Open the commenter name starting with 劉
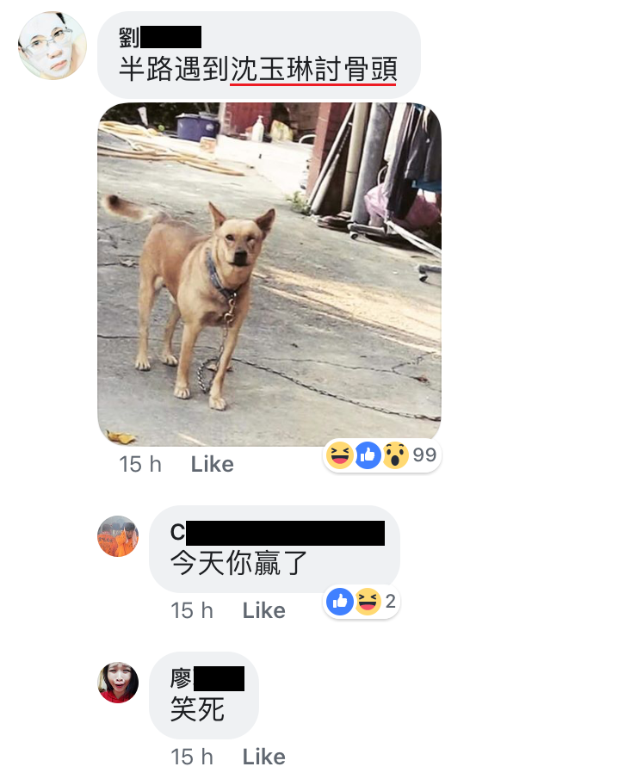The image size is (643, 779). [x=160, y=37]
